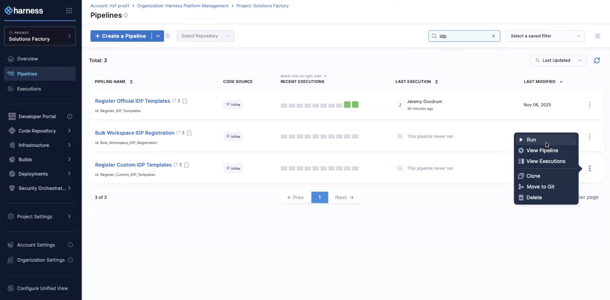Open Register Custom IDP Templates pipeline link
Viewport: 610px width, 300px height.
pos(133,165)
